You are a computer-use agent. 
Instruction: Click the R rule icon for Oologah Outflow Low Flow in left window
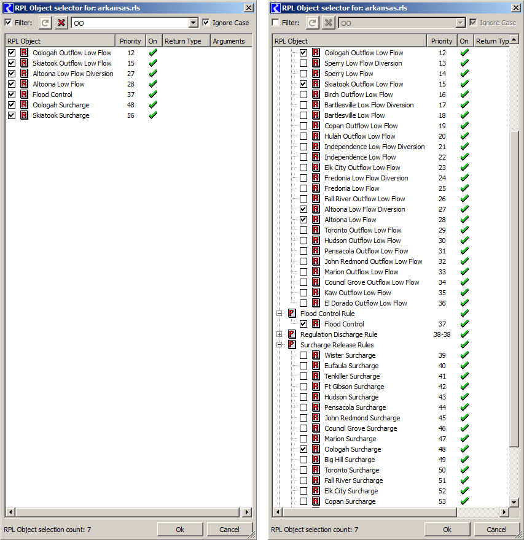[24, 53]
